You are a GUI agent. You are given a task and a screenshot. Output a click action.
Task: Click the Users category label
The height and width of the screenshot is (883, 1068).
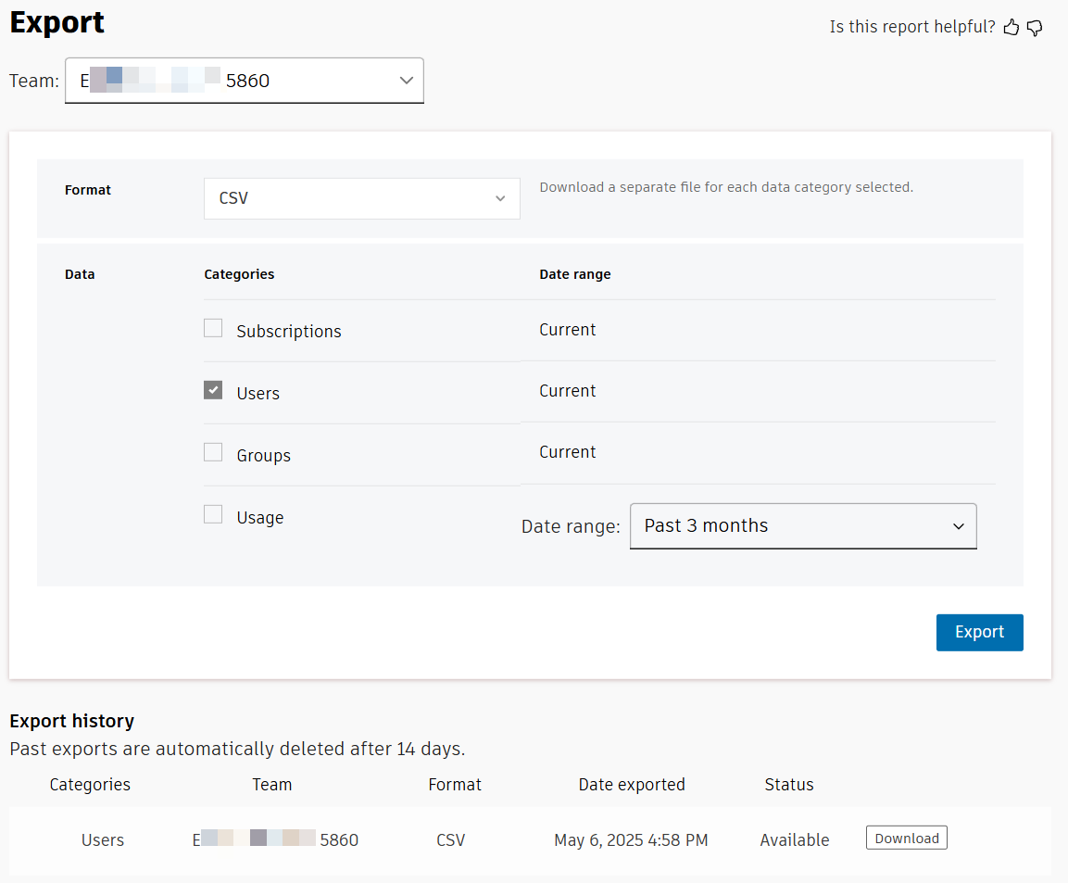(258, 393)
